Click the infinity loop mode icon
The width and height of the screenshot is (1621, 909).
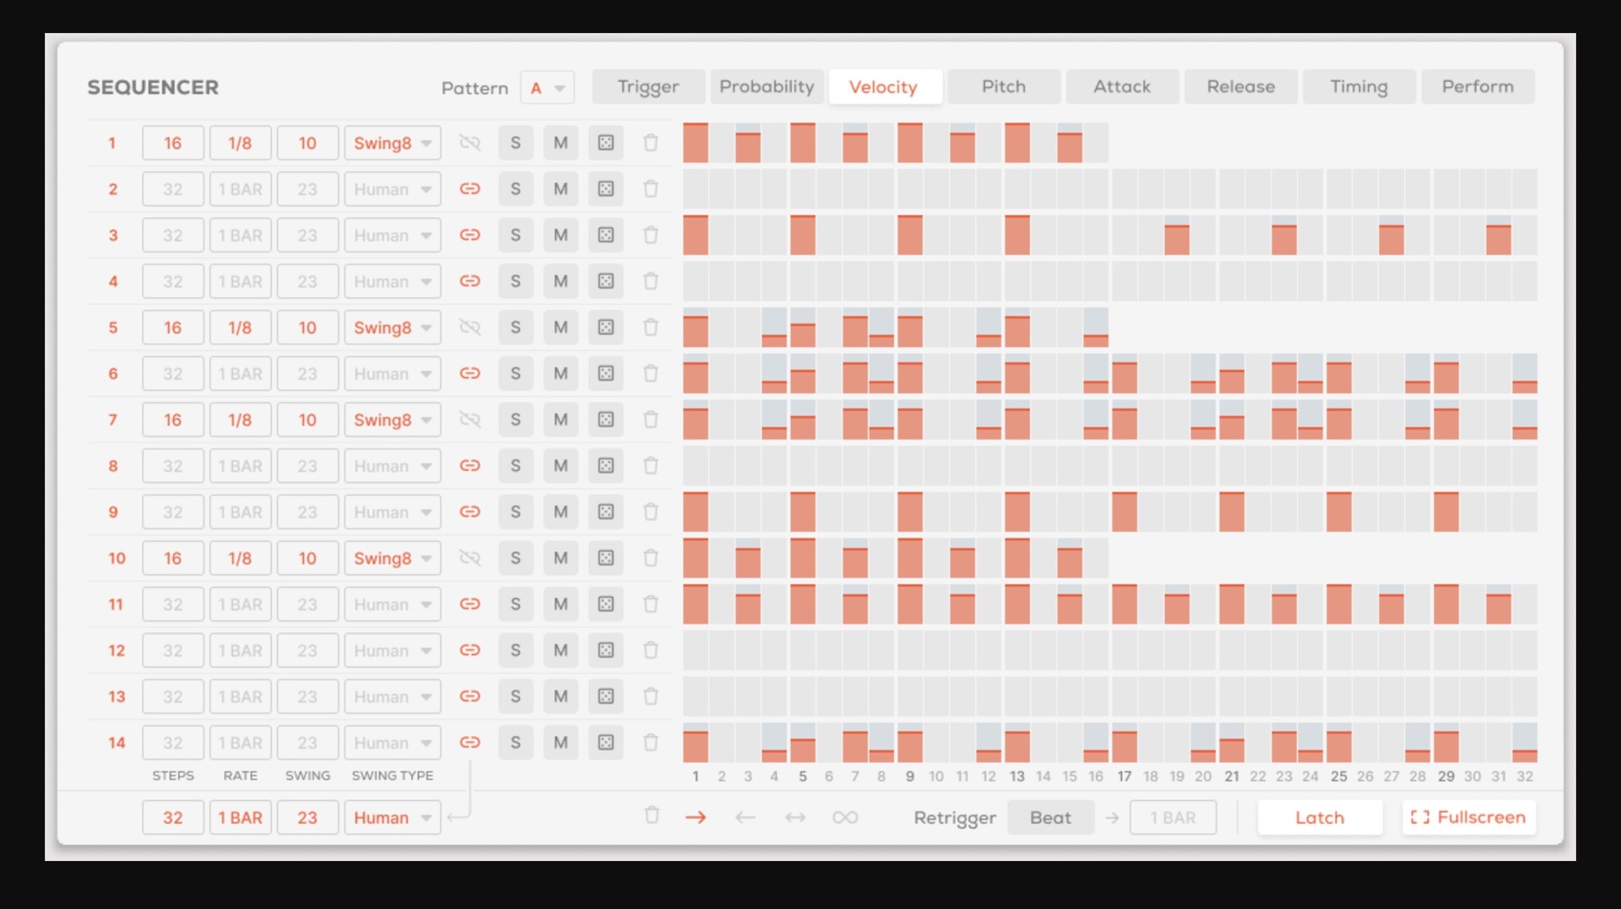tap(845, 817)
